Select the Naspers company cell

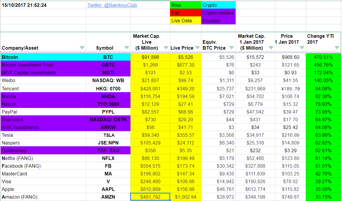tap(43, 143)
